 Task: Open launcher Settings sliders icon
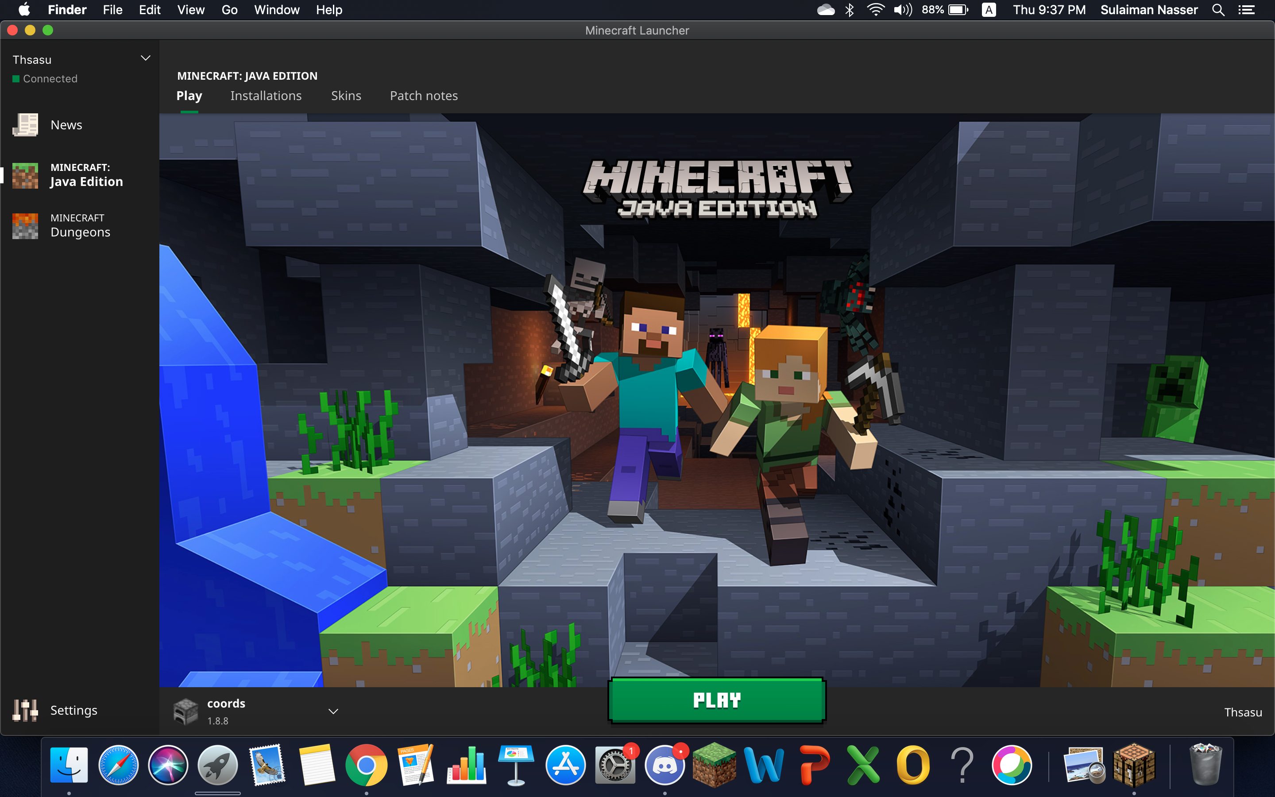coord(25,710)
